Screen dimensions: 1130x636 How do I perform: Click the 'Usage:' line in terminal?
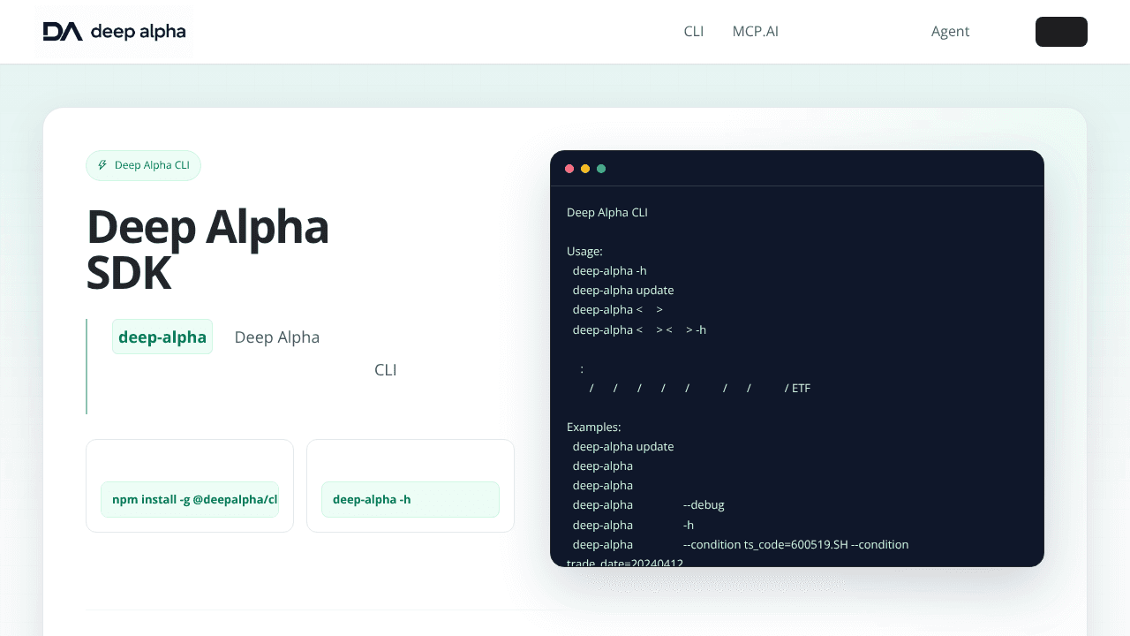(584, 252)
